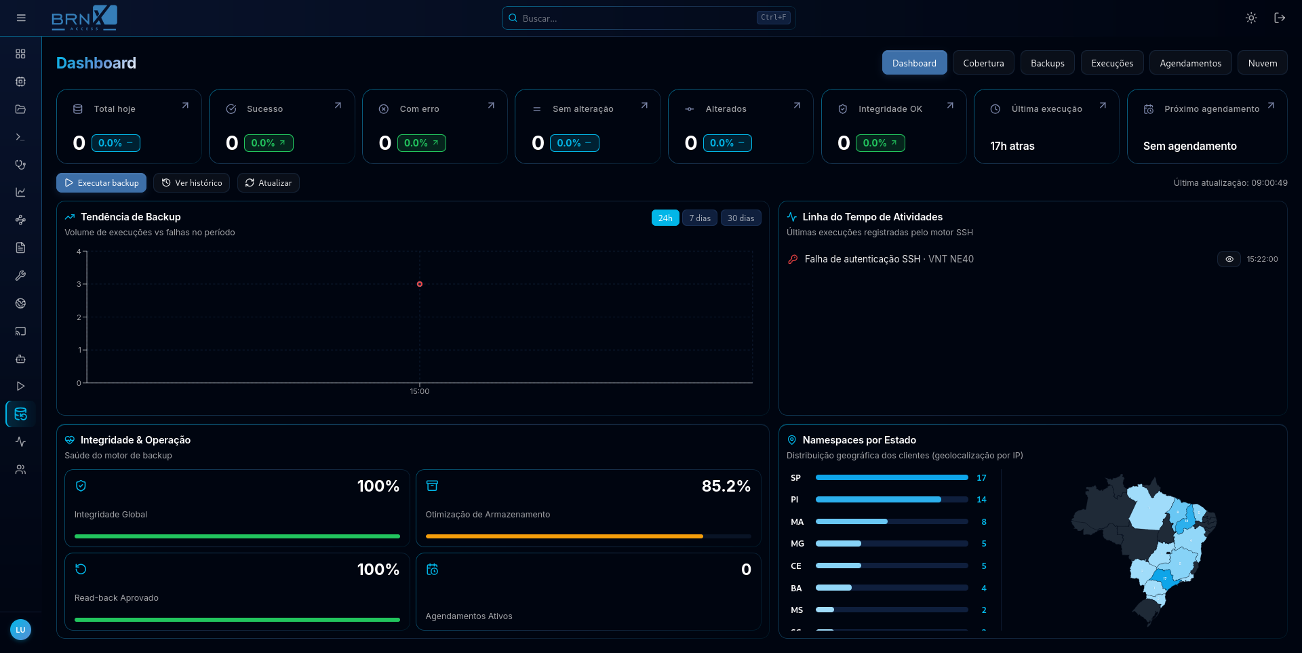This screenshot has width=1302, height=653.
Task: Click the Ver histórico button
Action: pos(191,183)
